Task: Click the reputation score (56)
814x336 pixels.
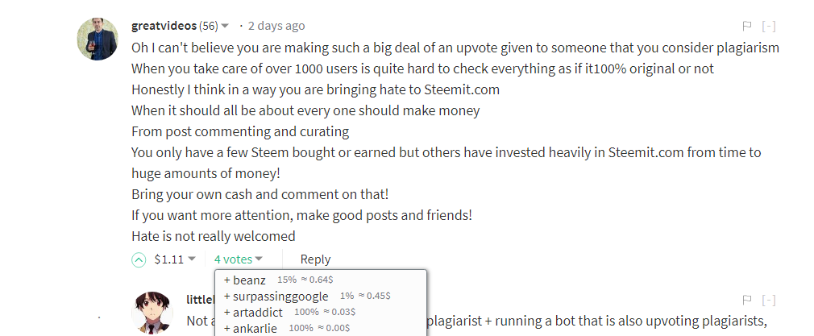Action: pos(208,26)
